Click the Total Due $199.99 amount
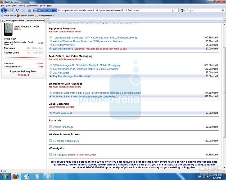 40,64
